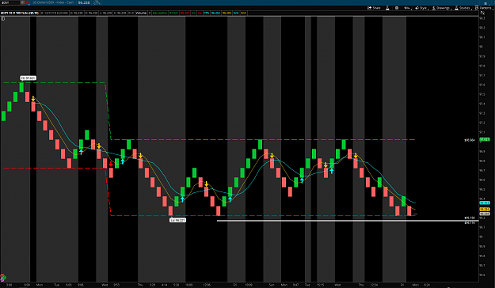The height and width of the screenshot is (288, 495).
Task: Click the Lo: 96.221 price bubble
Action: (177, 220)
